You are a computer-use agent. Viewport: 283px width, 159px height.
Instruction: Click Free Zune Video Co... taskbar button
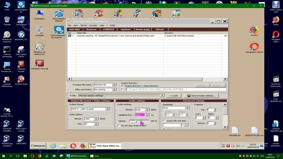tap(105, 146)
